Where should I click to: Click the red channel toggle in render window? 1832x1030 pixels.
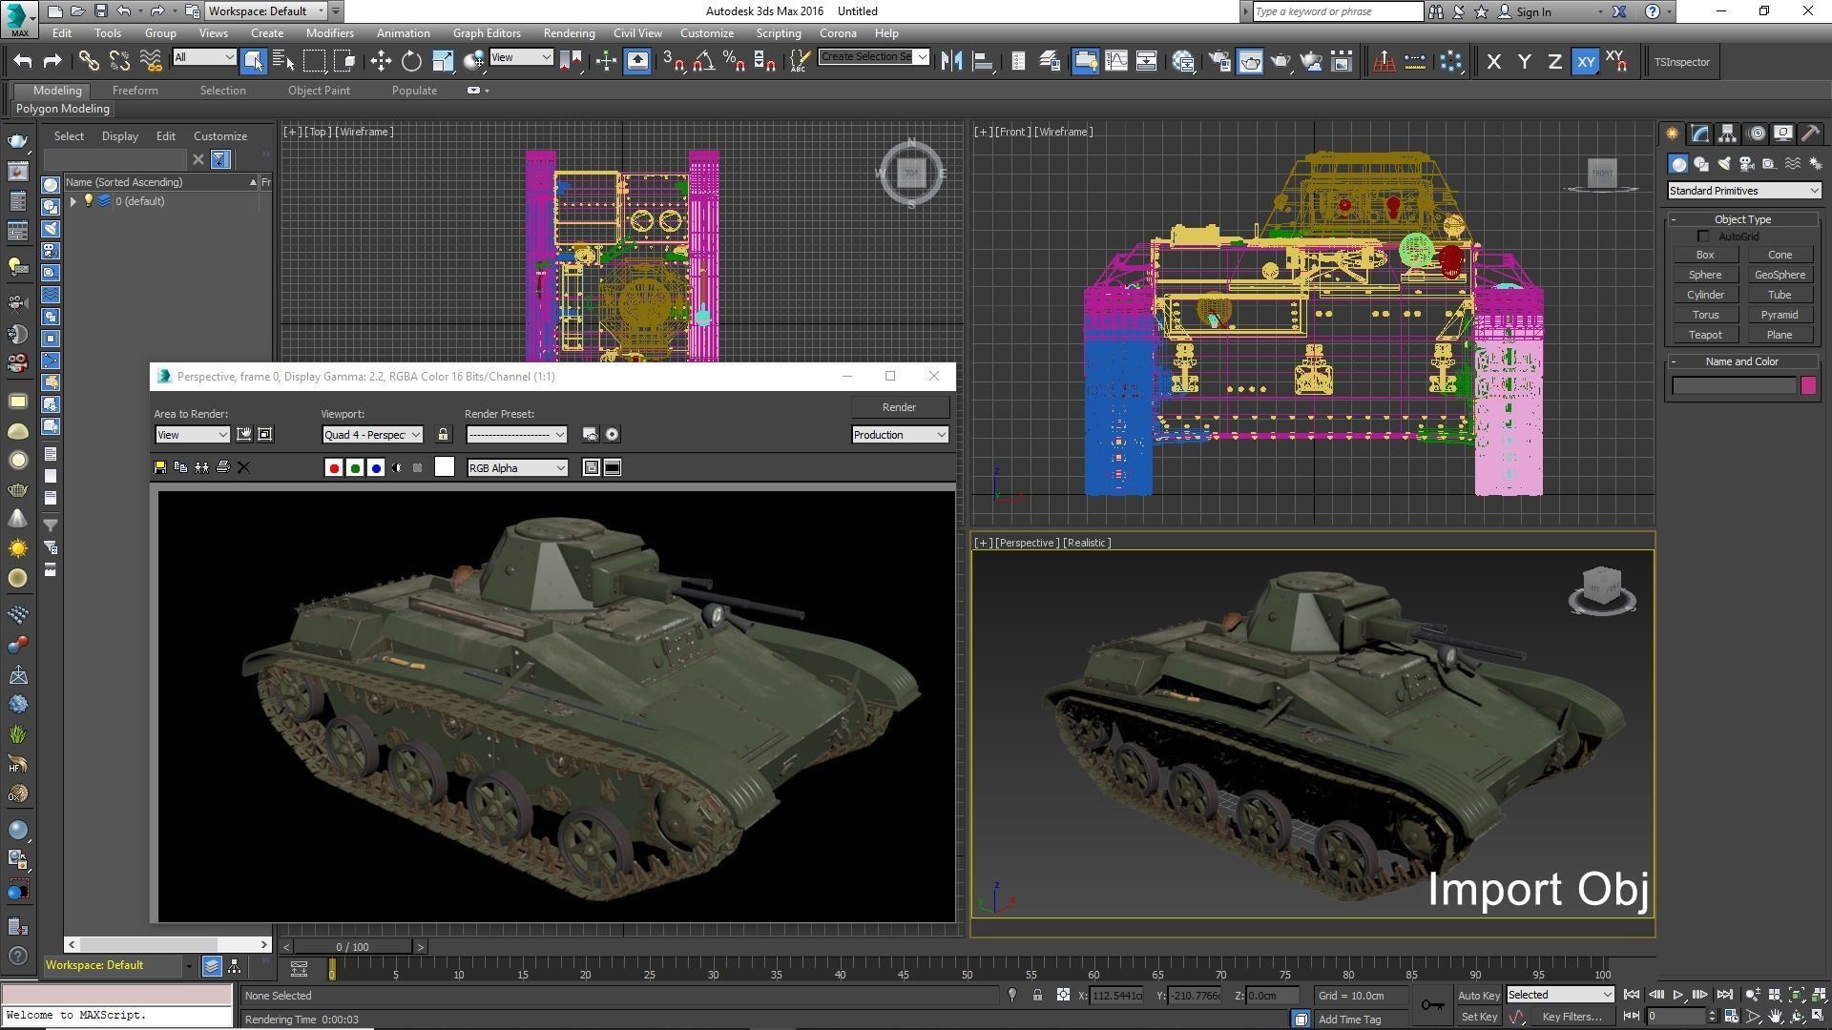click(x=333, y=467)
